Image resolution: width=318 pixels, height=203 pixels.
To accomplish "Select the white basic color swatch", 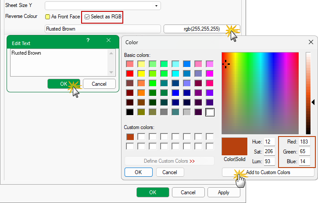I will 210,112.
